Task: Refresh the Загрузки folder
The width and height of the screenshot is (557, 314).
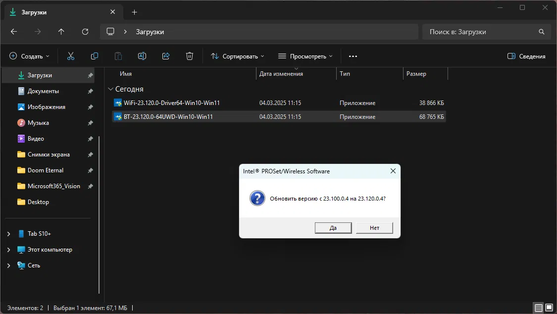Action: click(85, 32)
